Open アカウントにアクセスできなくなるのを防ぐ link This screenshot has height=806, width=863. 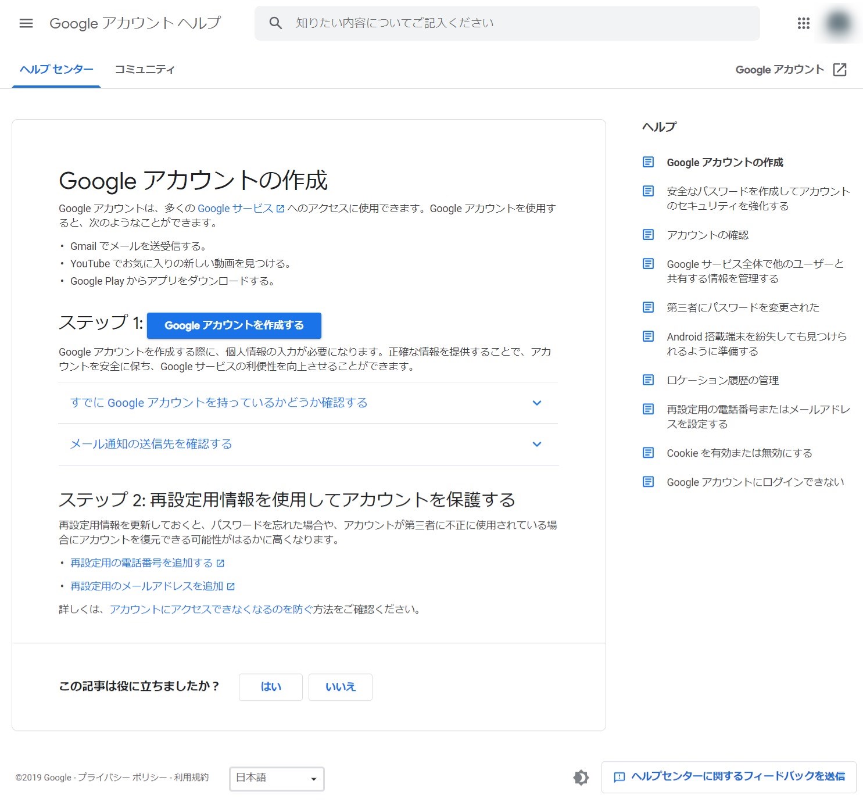click(x=212, y=610)
